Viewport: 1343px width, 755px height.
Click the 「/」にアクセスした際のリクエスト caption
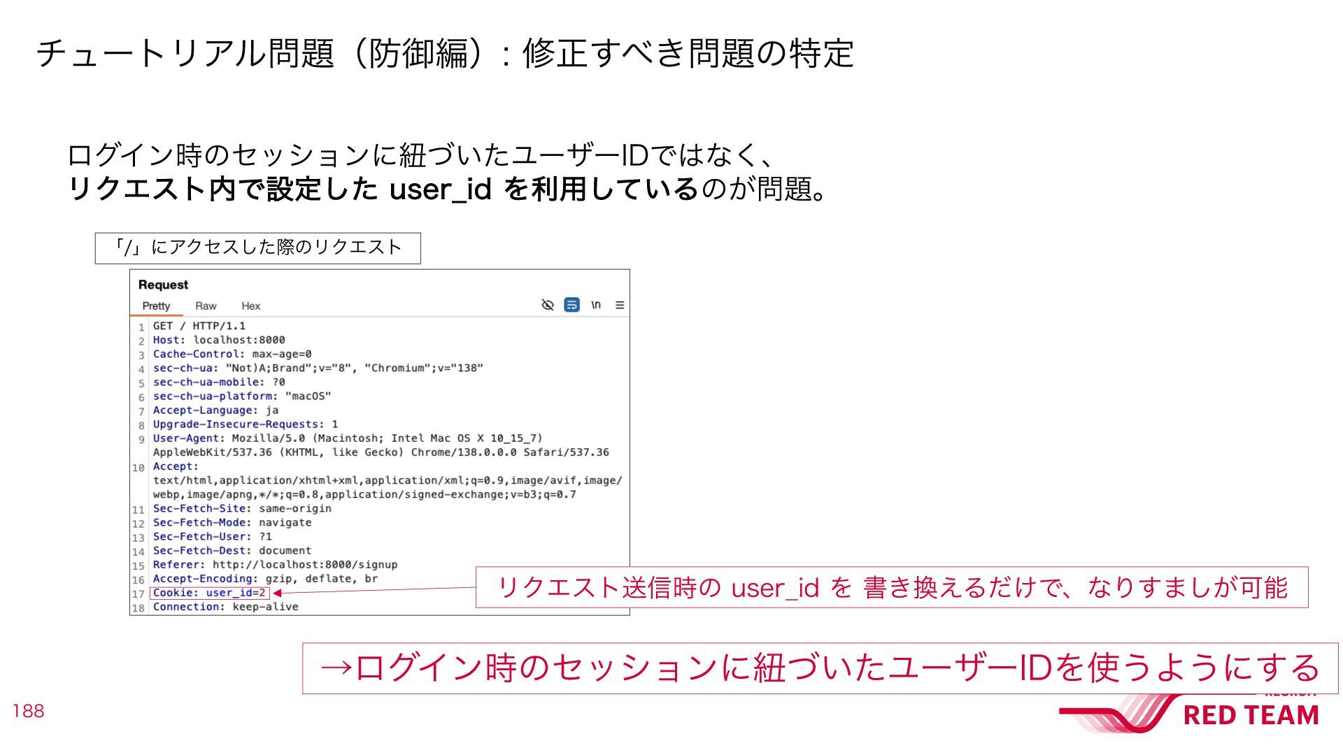257,247
